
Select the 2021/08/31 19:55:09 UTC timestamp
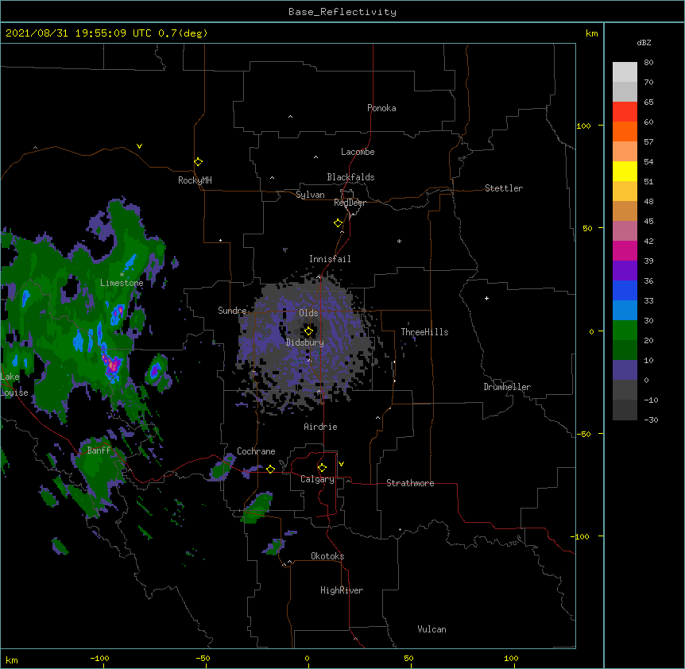(106, 33)
